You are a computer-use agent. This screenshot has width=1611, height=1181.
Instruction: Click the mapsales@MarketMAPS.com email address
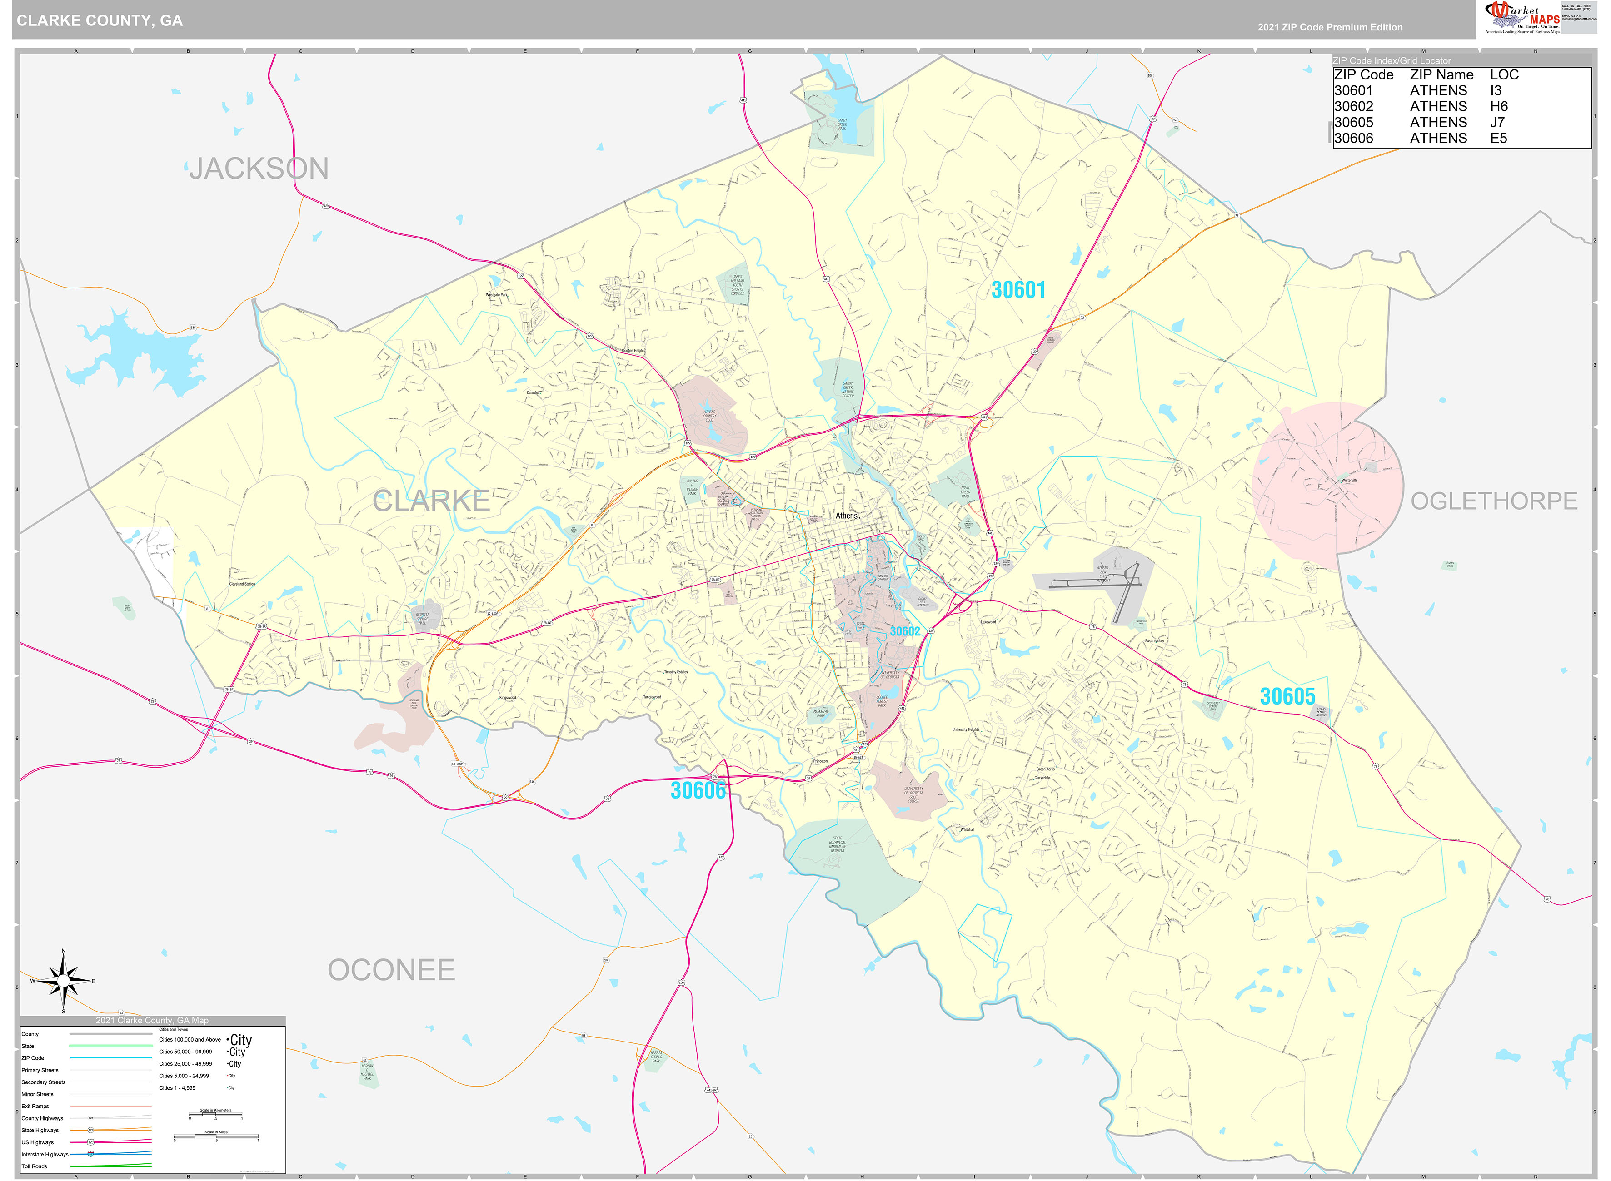[1580, 19]
